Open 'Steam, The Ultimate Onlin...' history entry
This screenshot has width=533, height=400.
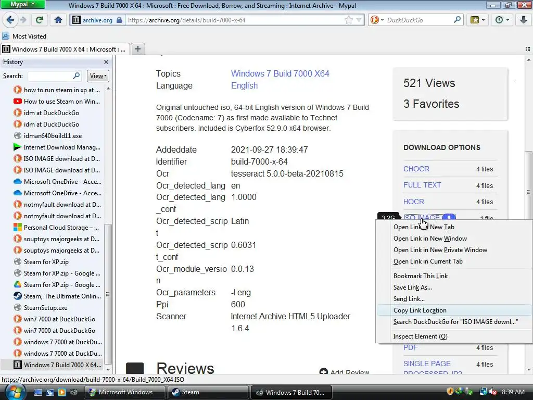pyautogui.click(x=57, y=296)
